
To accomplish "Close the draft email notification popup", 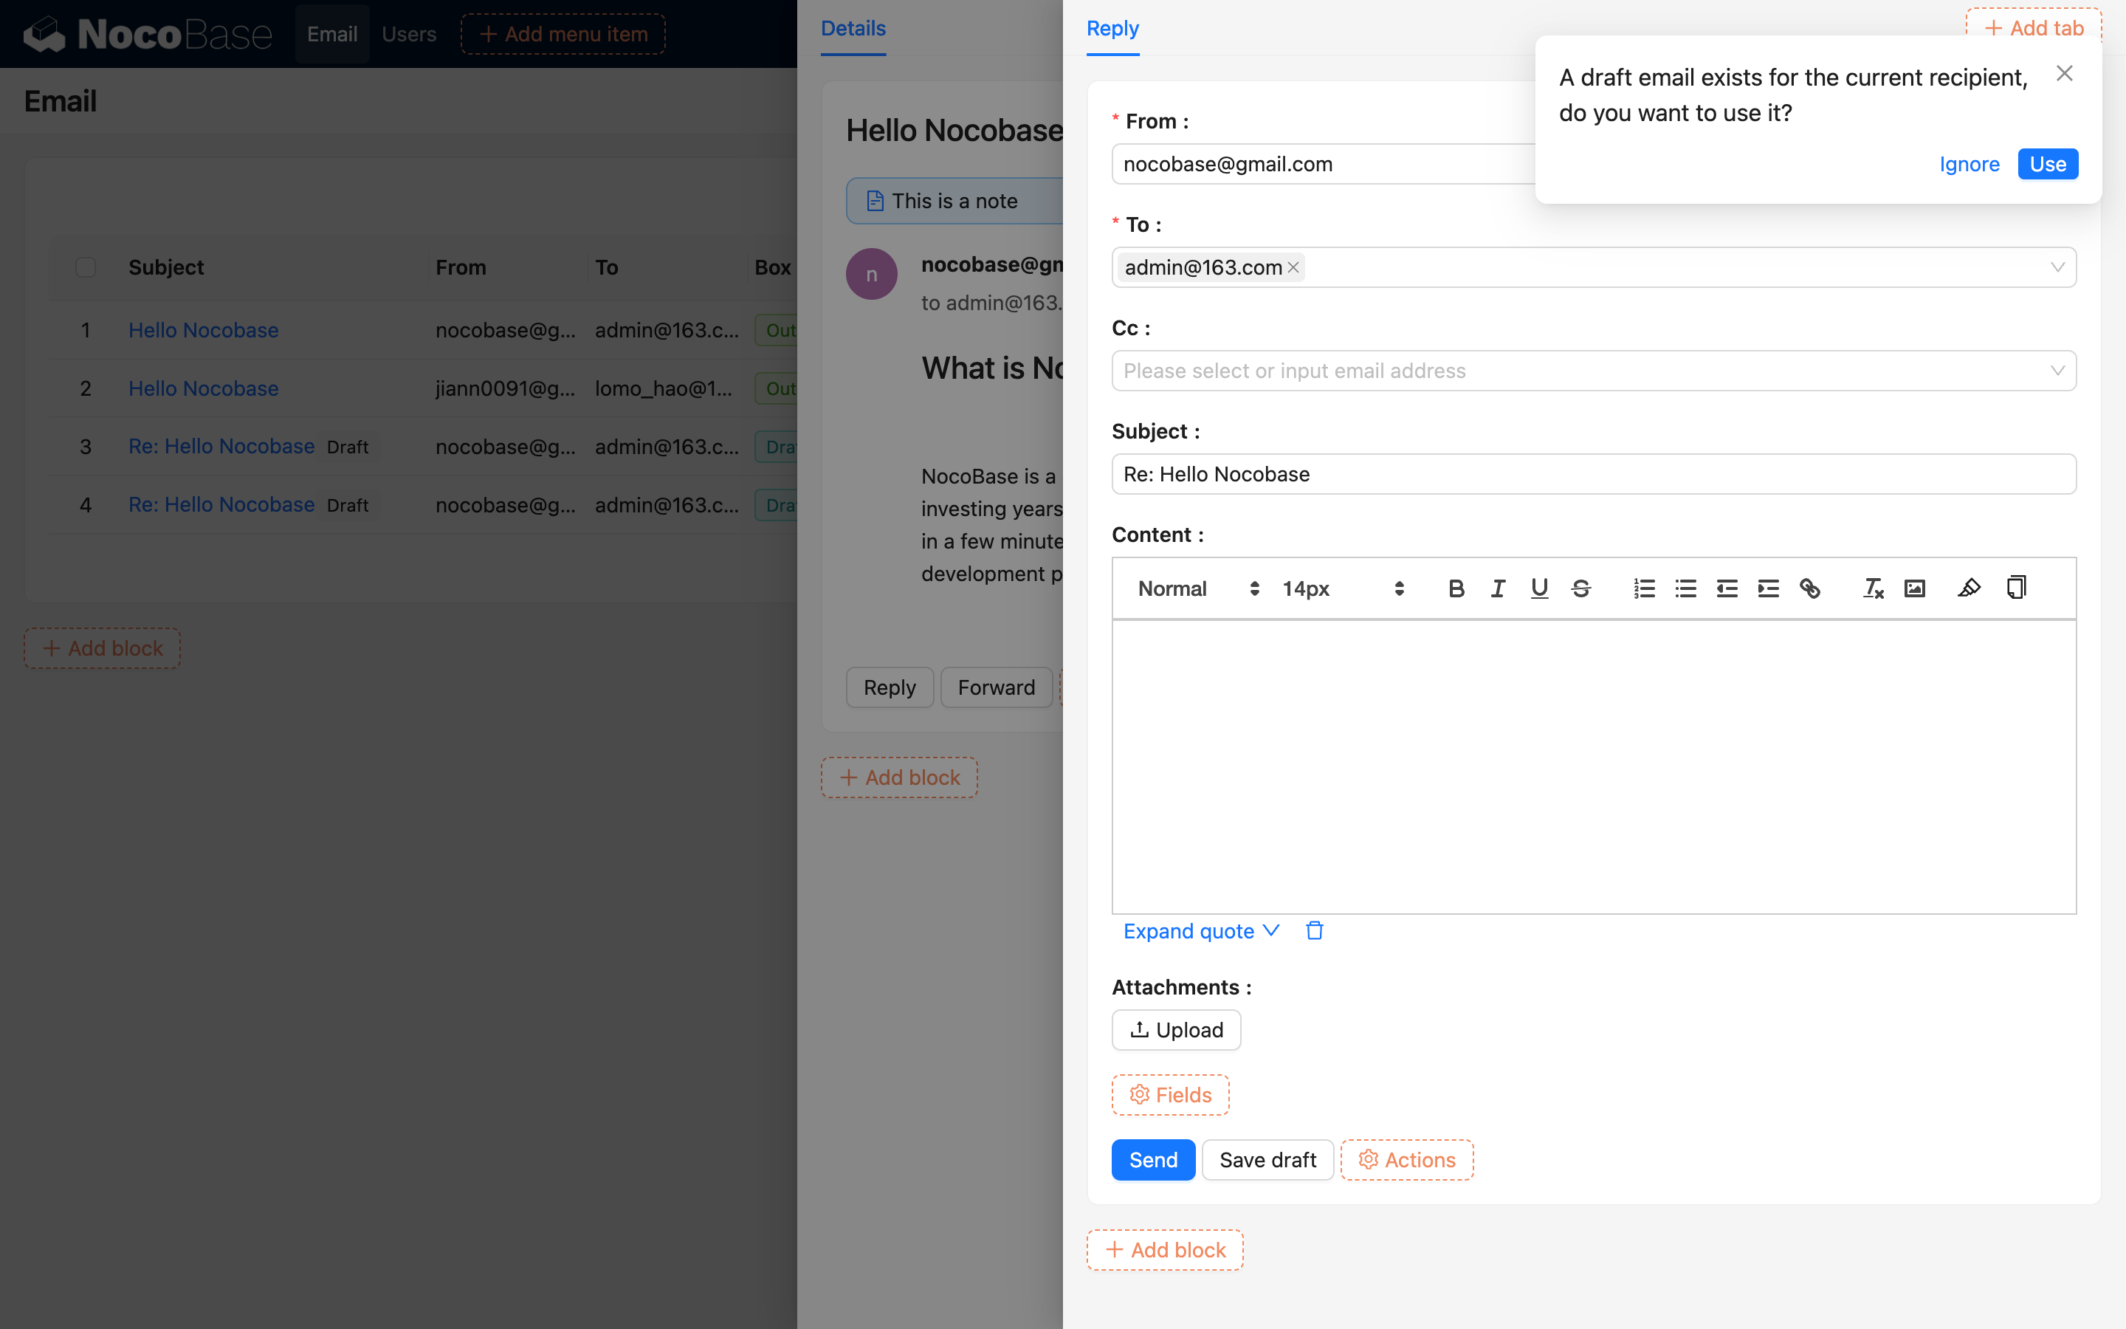I will pos(2065,74).
